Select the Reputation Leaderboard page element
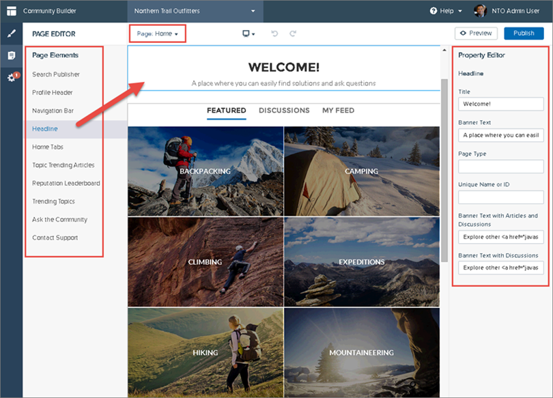Viewport: 553px width, 398px height. (x=66, y=184)
